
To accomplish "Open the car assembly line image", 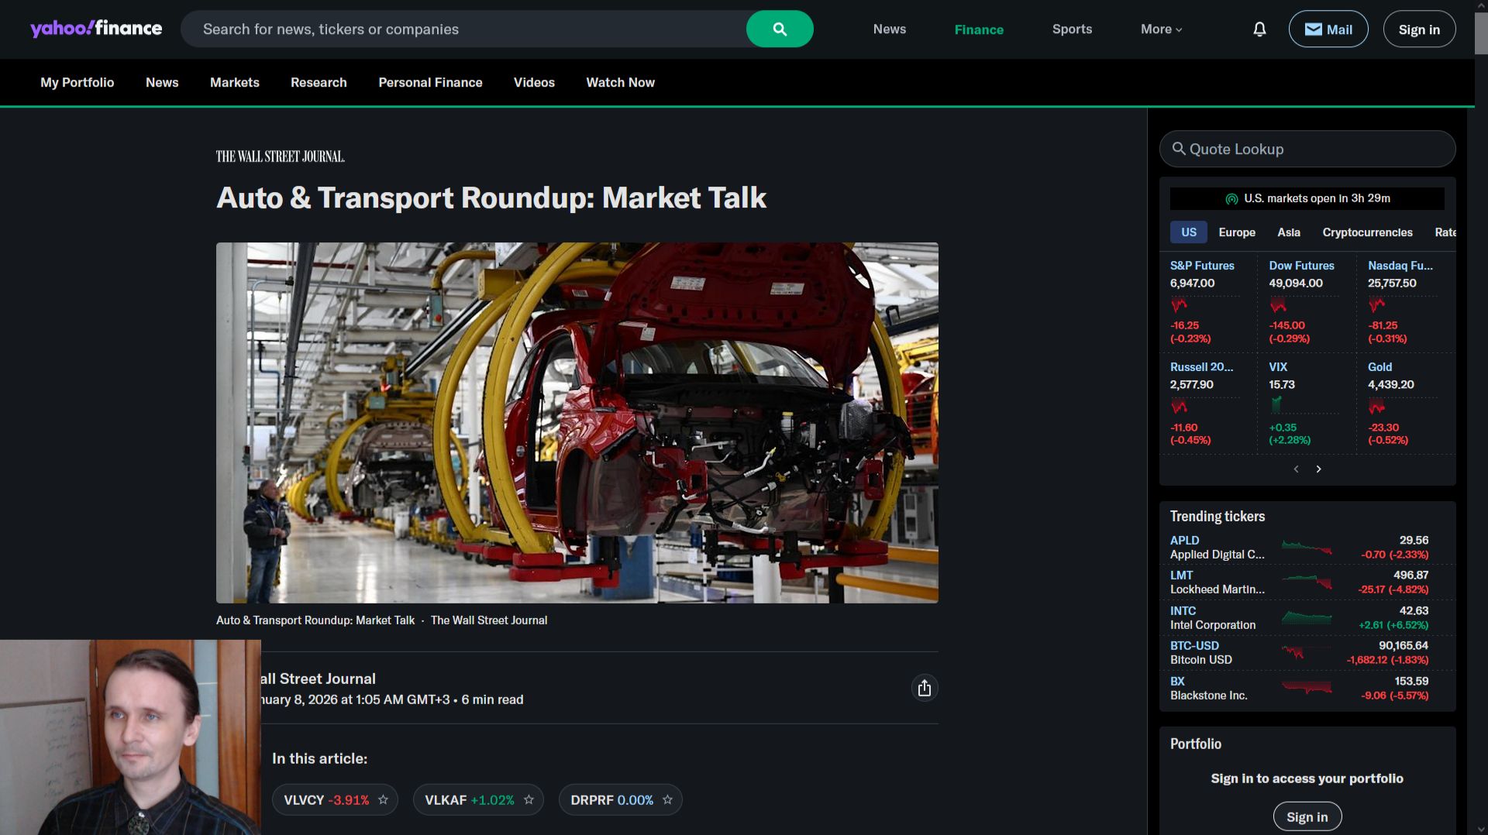I will click(577, 423).
